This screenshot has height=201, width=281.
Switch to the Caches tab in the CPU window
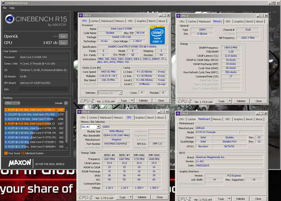pos(94,21)
